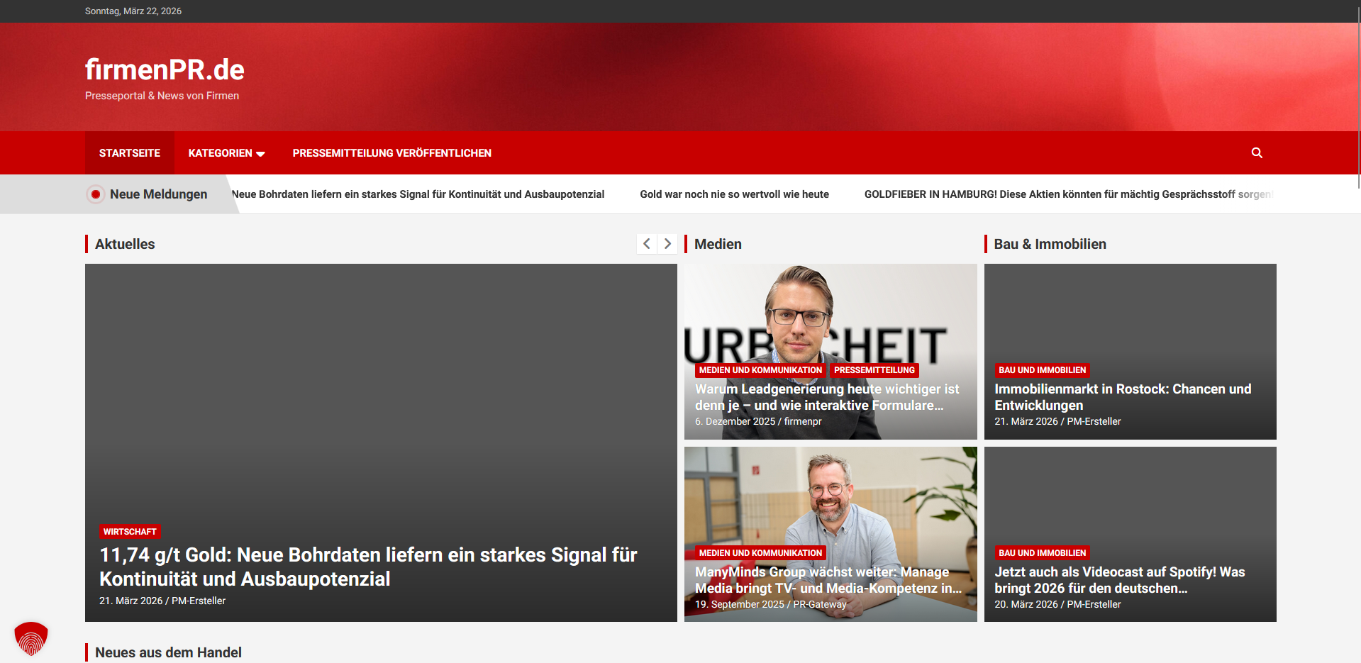Open the search magnifier icon

click(x=1256, y=152)
